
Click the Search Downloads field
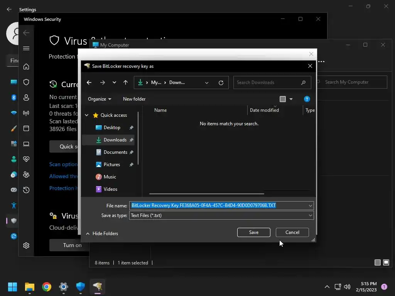coord(272,82)
